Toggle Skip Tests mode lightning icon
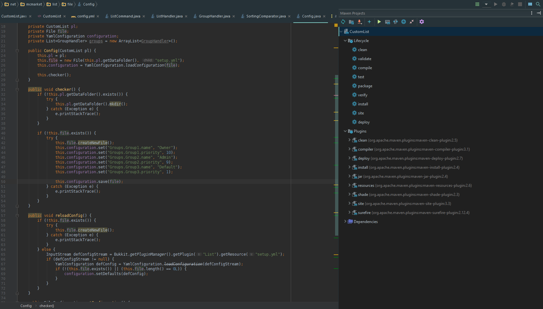 pyautogui.click(x=404, y=22)
